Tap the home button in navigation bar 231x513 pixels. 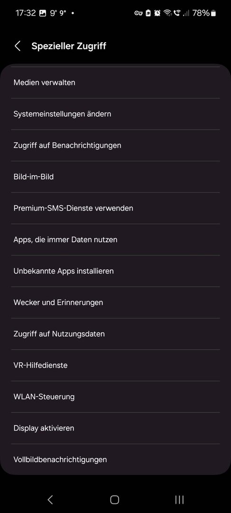[x=115, y=500]
